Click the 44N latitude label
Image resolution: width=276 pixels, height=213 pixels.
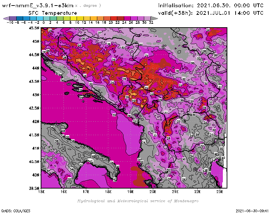click(x=36, y=68)
